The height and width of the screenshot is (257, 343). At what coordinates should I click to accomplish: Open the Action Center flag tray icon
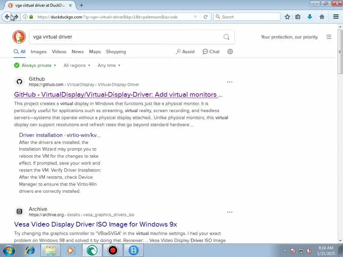(x=293, y=251)
